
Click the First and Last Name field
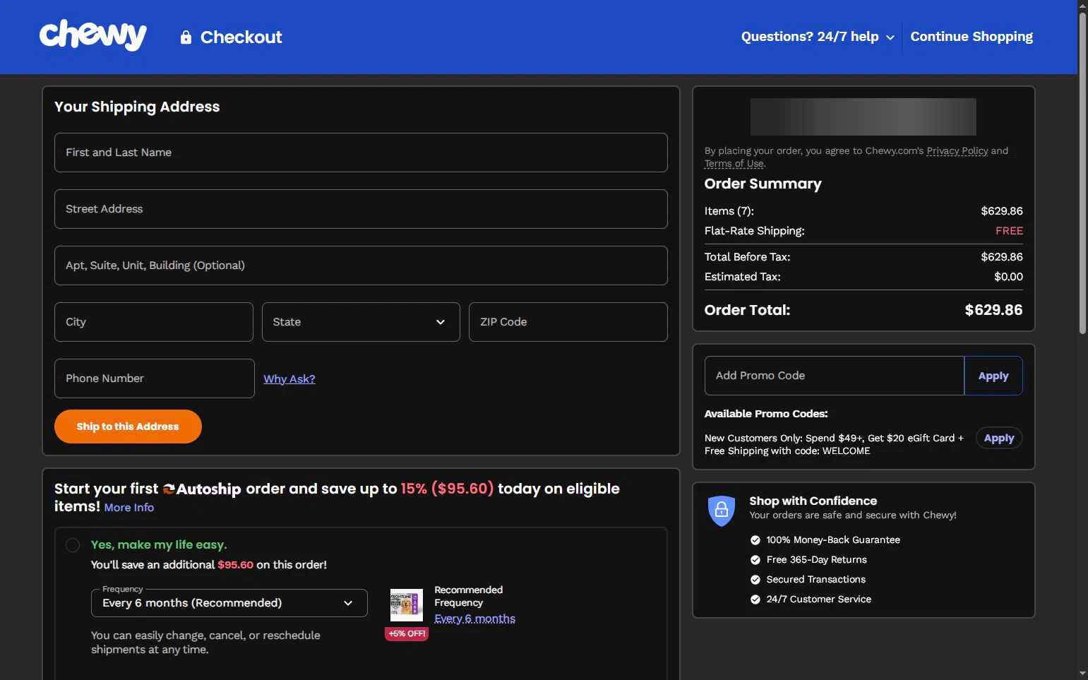(x=361, y=153)
